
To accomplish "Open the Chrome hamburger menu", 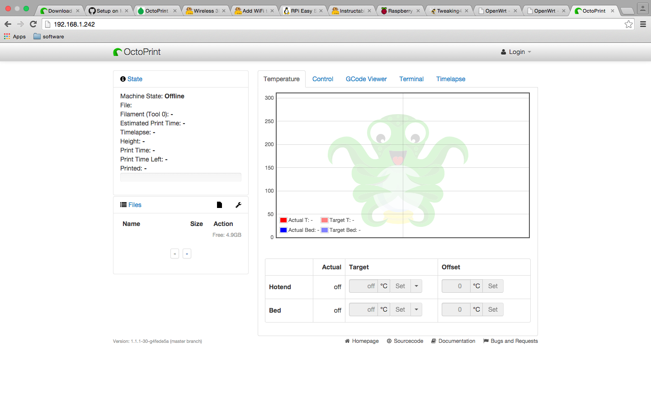I will pyautogui.click(x=643, y=24).
